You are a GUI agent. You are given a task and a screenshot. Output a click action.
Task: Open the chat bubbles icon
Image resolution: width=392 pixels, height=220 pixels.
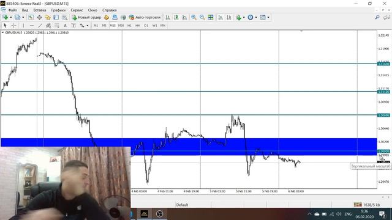[386, 17]
